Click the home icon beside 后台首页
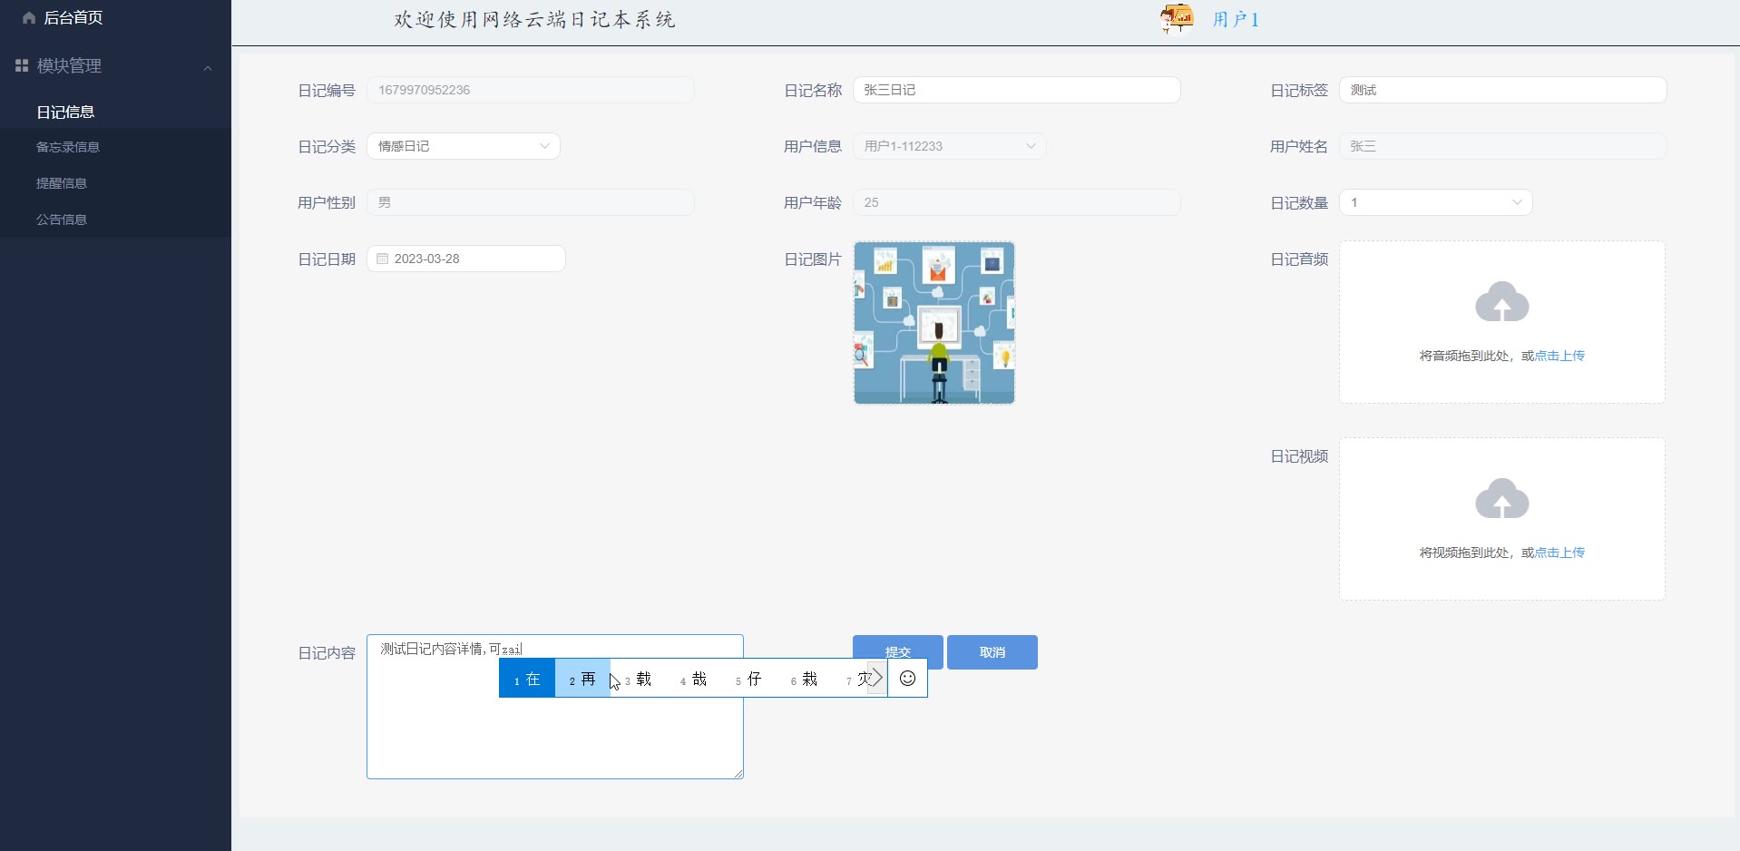 pyautogui.click(x=29, y=18)
